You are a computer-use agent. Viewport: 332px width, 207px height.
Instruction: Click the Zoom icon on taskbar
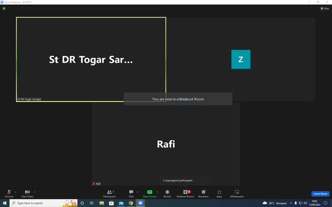141,203
